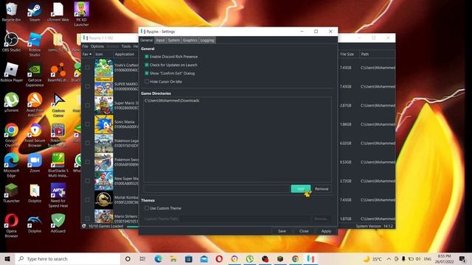Launch PK XD Launcher from desktop
The image size is (472, 265).
(81, 14)
